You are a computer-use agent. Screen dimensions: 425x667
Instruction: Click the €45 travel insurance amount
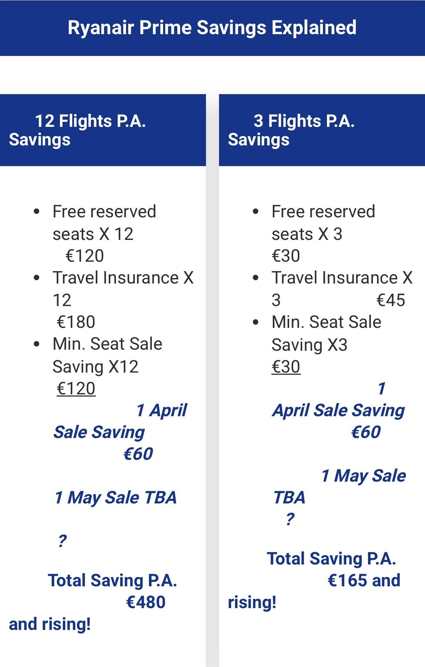pyautogui.click(x=390, y=300)
